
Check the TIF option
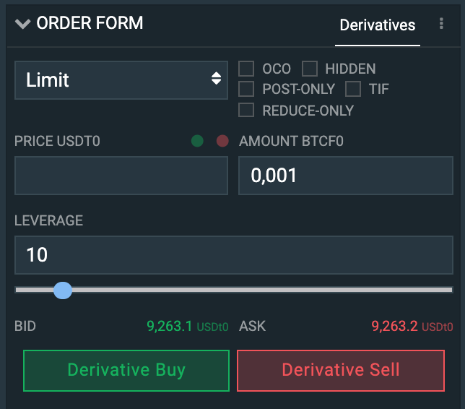(x=353, y=89)
